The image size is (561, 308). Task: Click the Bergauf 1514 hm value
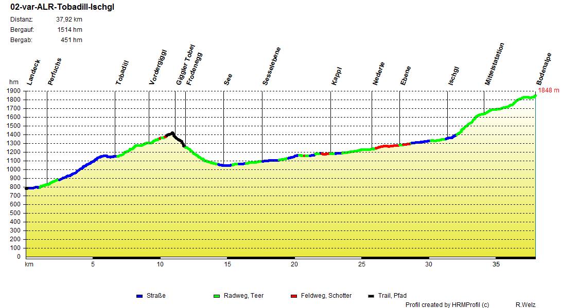point(69,30)
